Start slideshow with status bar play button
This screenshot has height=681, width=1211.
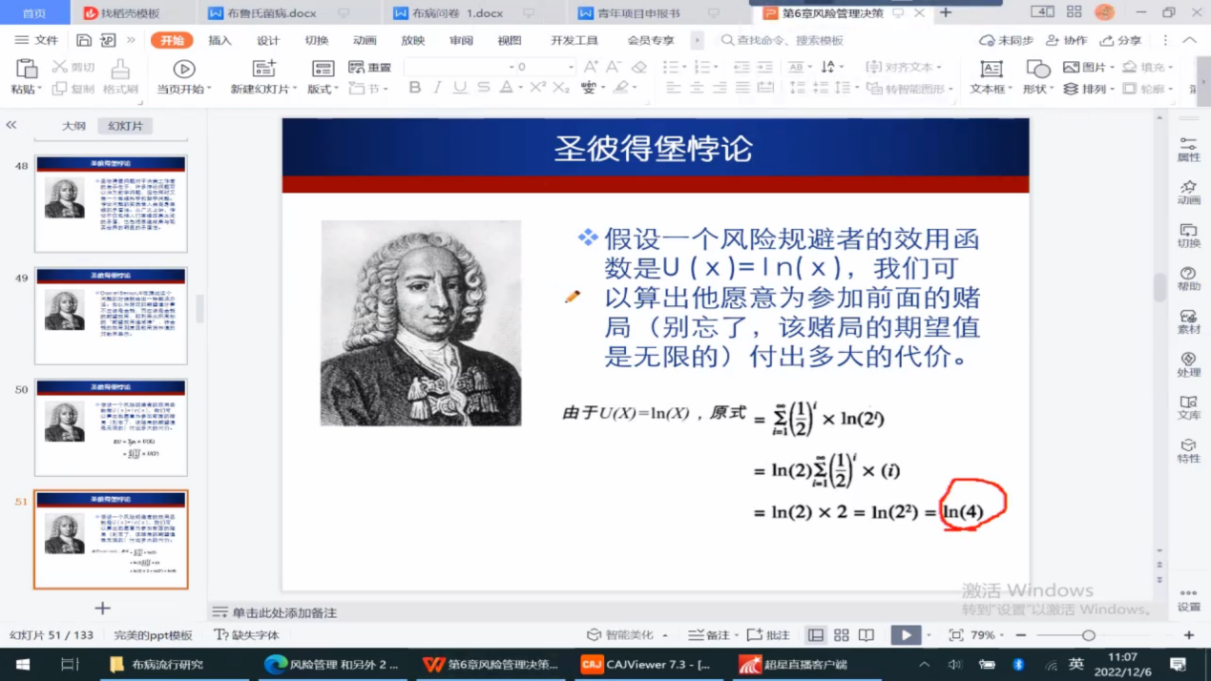905,635
